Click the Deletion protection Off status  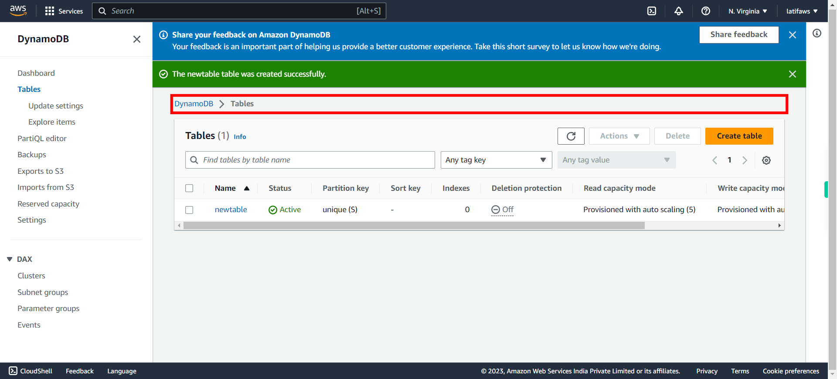pyautogui.click(x=503, y=210)
